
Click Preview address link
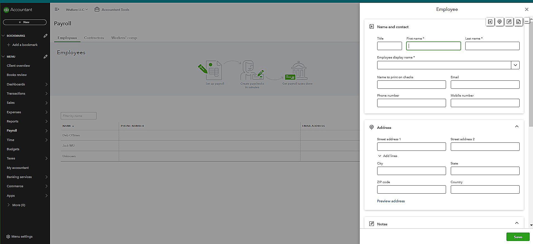click(391, 201)
